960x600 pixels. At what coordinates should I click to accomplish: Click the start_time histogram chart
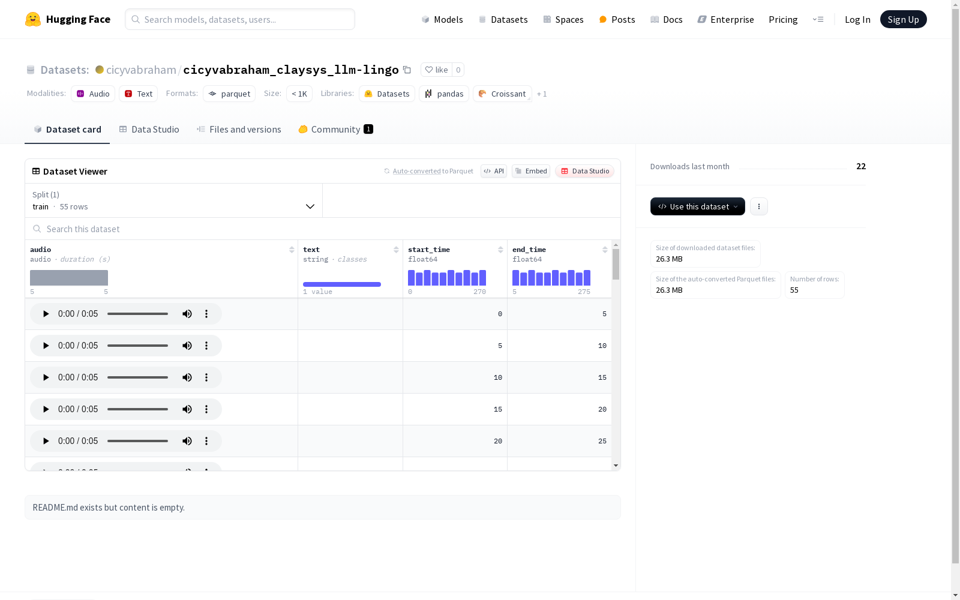[x=447, y=278]
